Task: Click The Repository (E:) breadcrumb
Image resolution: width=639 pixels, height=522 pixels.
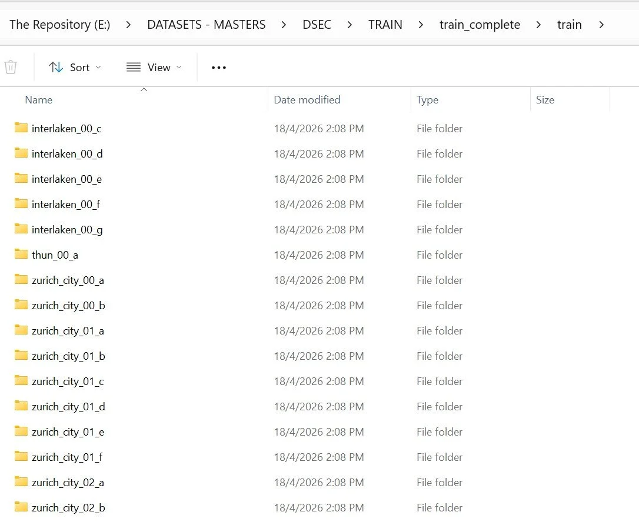Action: [60, 25]
